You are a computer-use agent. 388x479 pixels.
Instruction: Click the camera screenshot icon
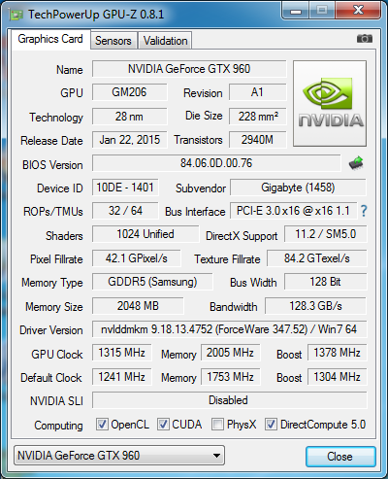tap(365, 39)
